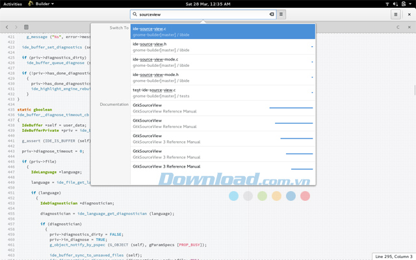This screenshot has height=260, width=416.
Task: Open the Builder application menu dropdown
Action: (x=41, y=4)
